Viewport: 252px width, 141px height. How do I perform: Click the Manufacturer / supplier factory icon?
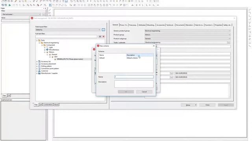39,73
